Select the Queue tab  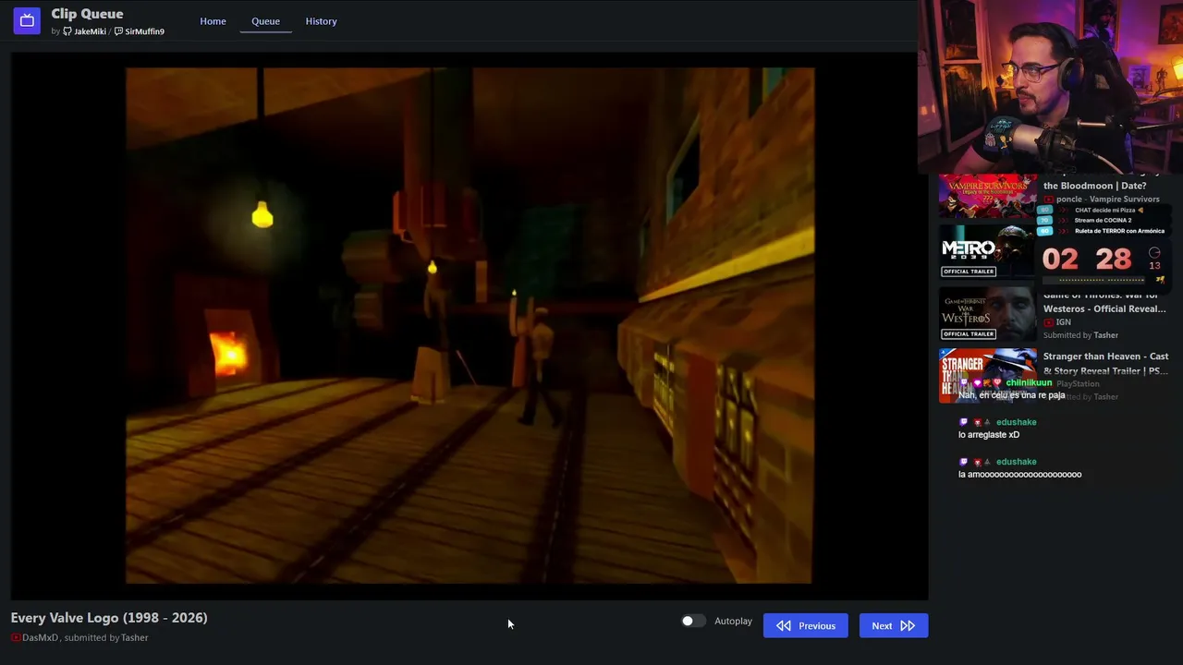tap(265, 21)
